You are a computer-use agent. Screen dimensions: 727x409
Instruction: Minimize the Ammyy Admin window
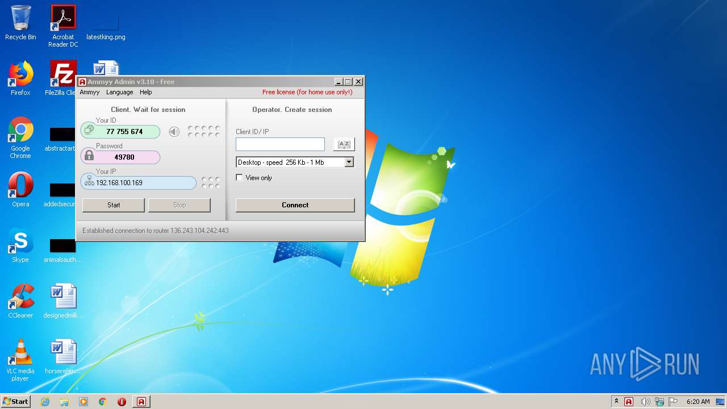339,82
